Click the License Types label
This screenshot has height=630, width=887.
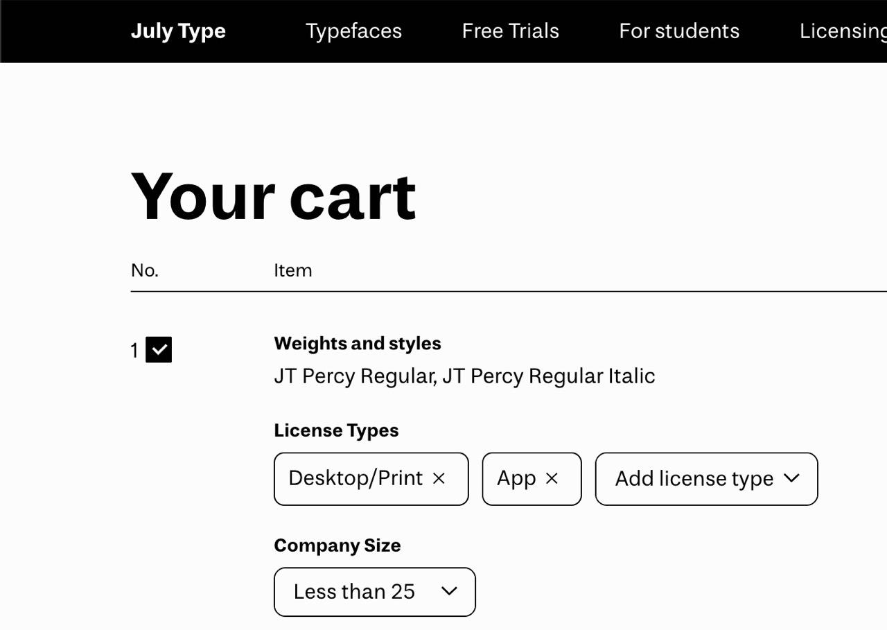click(x=336, y=430)
